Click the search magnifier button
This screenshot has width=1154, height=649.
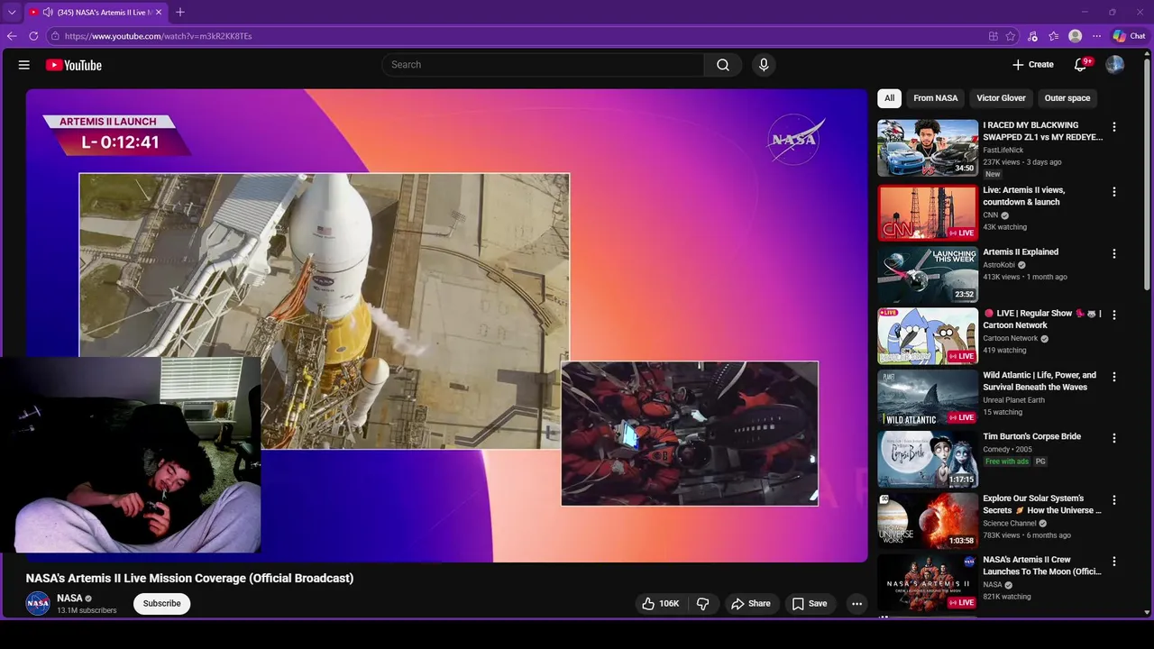(x=723, y=65)
